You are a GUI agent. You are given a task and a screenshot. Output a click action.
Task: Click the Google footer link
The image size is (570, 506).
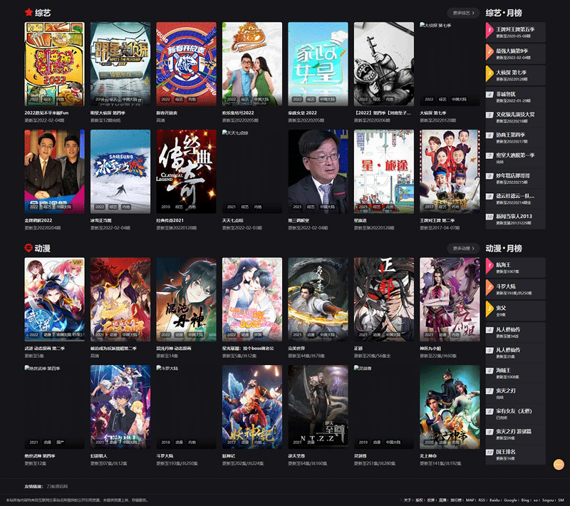click(x=510, y=500)
